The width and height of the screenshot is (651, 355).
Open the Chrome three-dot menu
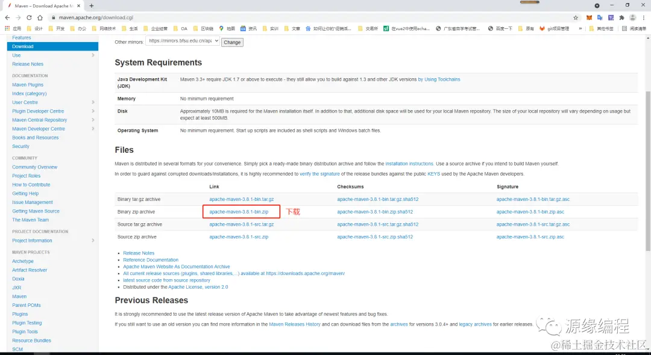[x=644, y=18]
